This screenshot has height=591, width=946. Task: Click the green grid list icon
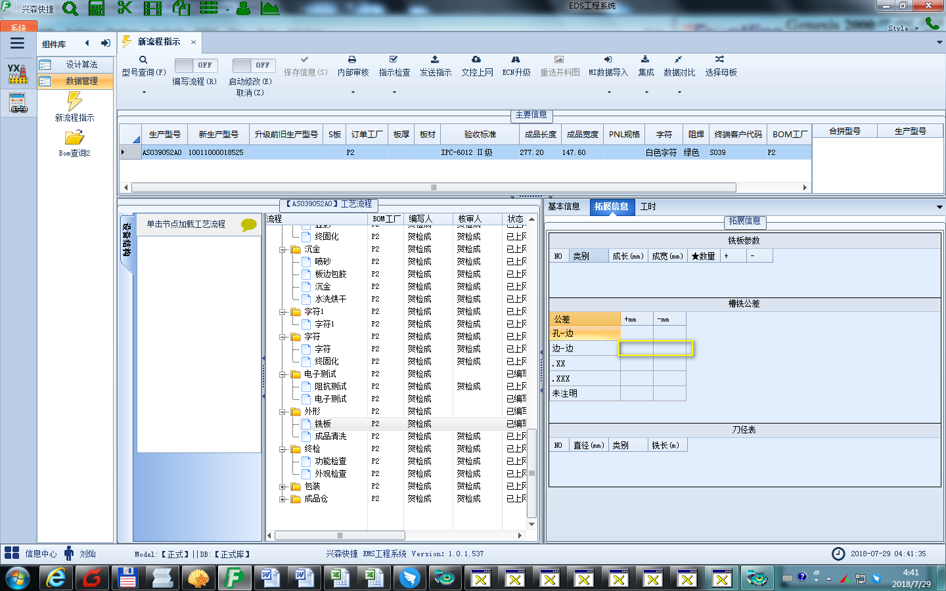coord(209,8)
